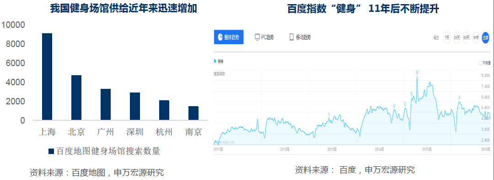Click marker A on the trend line
The image size is (494, 180).
[x=329, y=114]
